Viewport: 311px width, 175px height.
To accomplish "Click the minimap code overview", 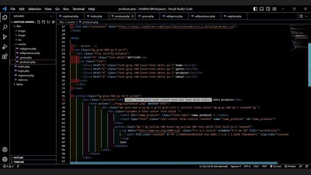I will 299,37.
